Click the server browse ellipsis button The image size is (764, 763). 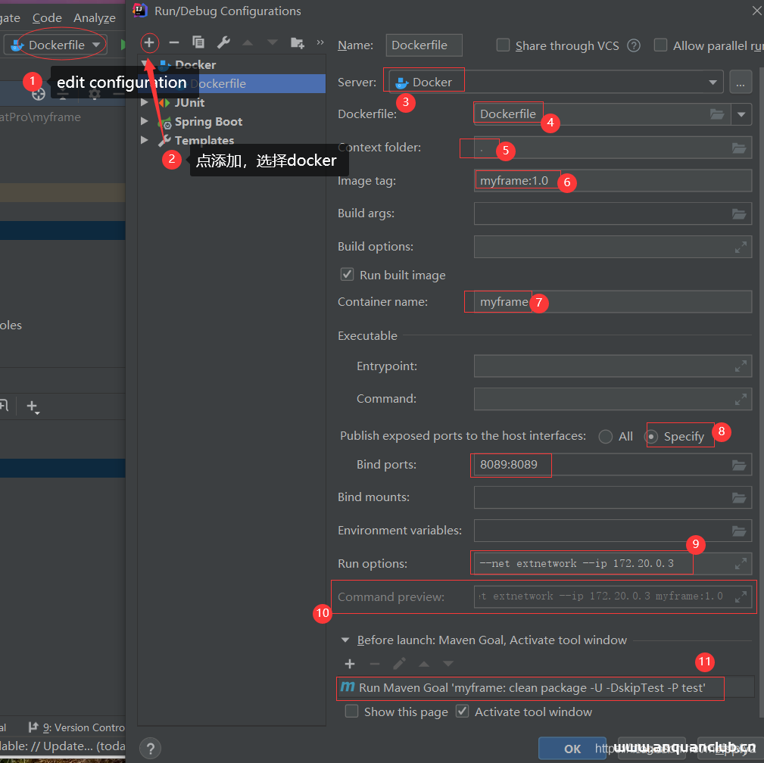[x=741, y=82]
